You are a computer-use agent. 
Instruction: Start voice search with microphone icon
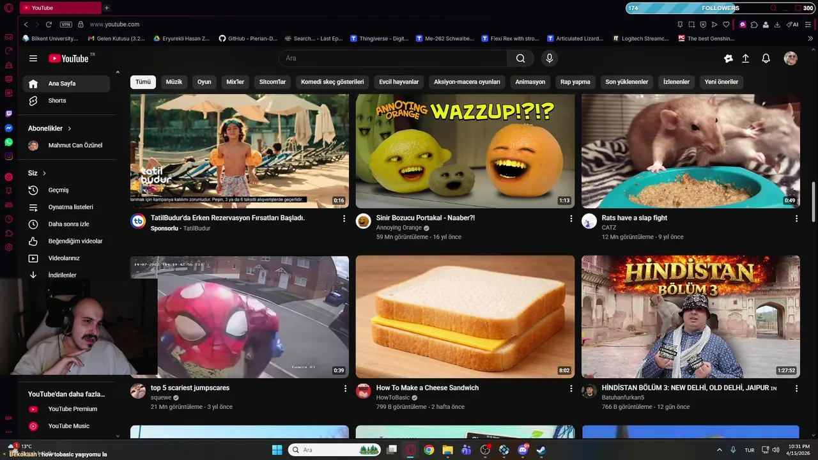click(549, 58)
